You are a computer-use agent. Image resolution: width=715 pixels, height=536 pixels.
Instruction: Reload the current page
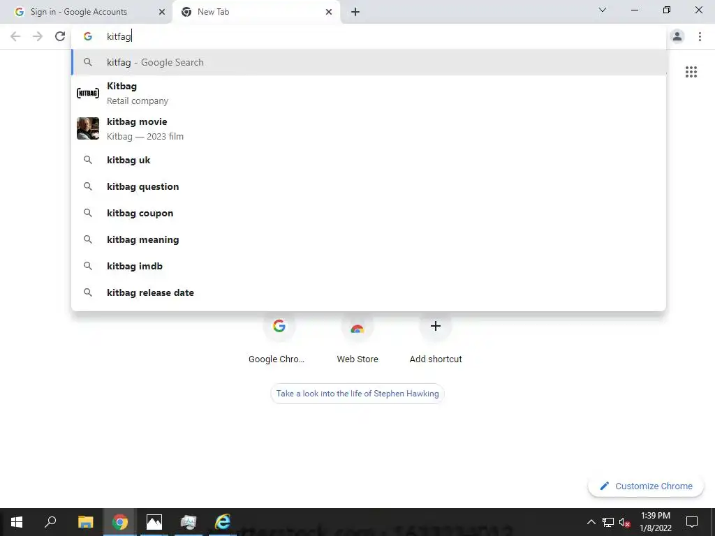(x=60, y=36)
